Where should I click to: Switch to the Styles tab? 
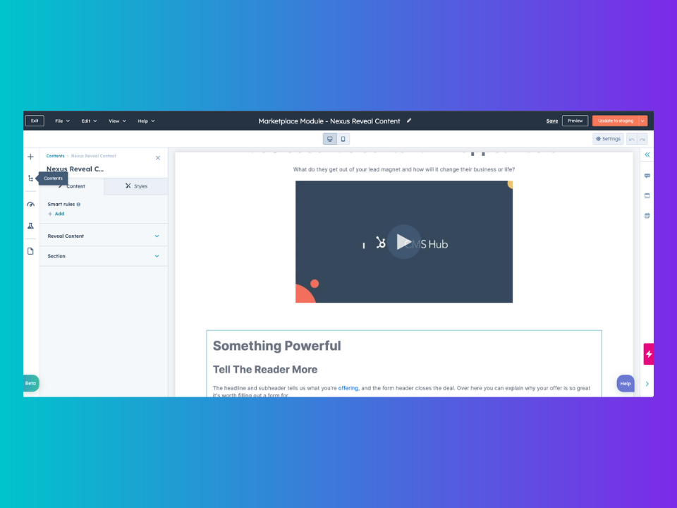tap(136, 186)
